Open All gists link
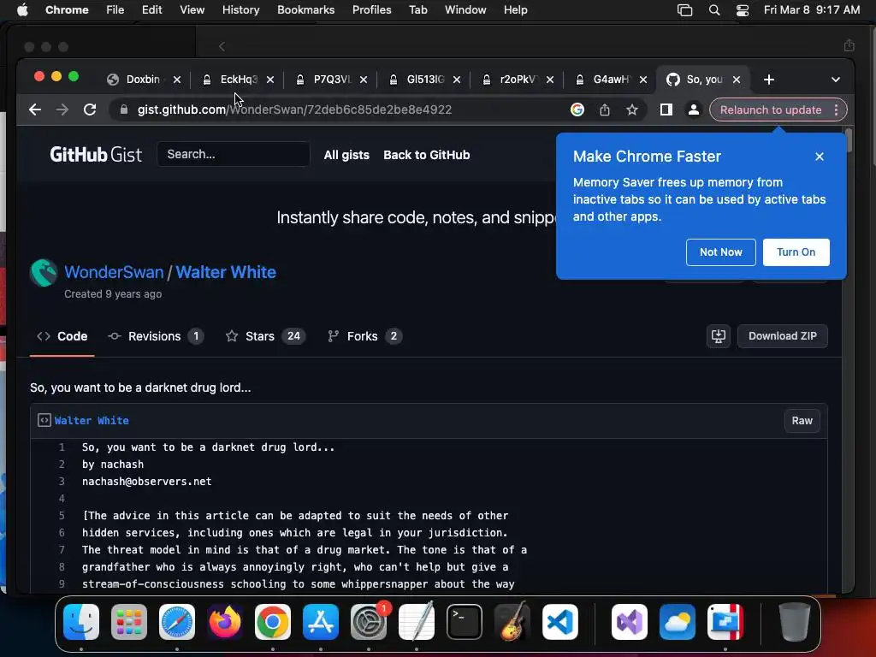This screenshot has height=657, width=876. coord(346,155)
